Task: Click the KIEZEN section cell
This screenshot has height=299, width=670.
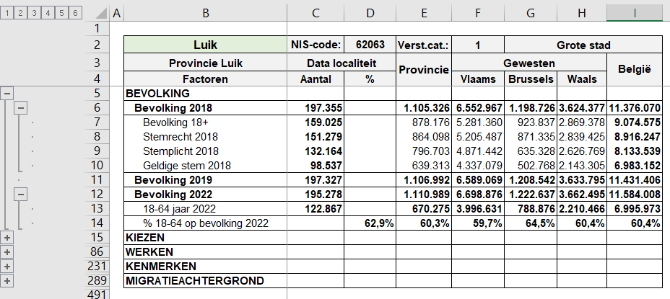Action: (206, 238)
